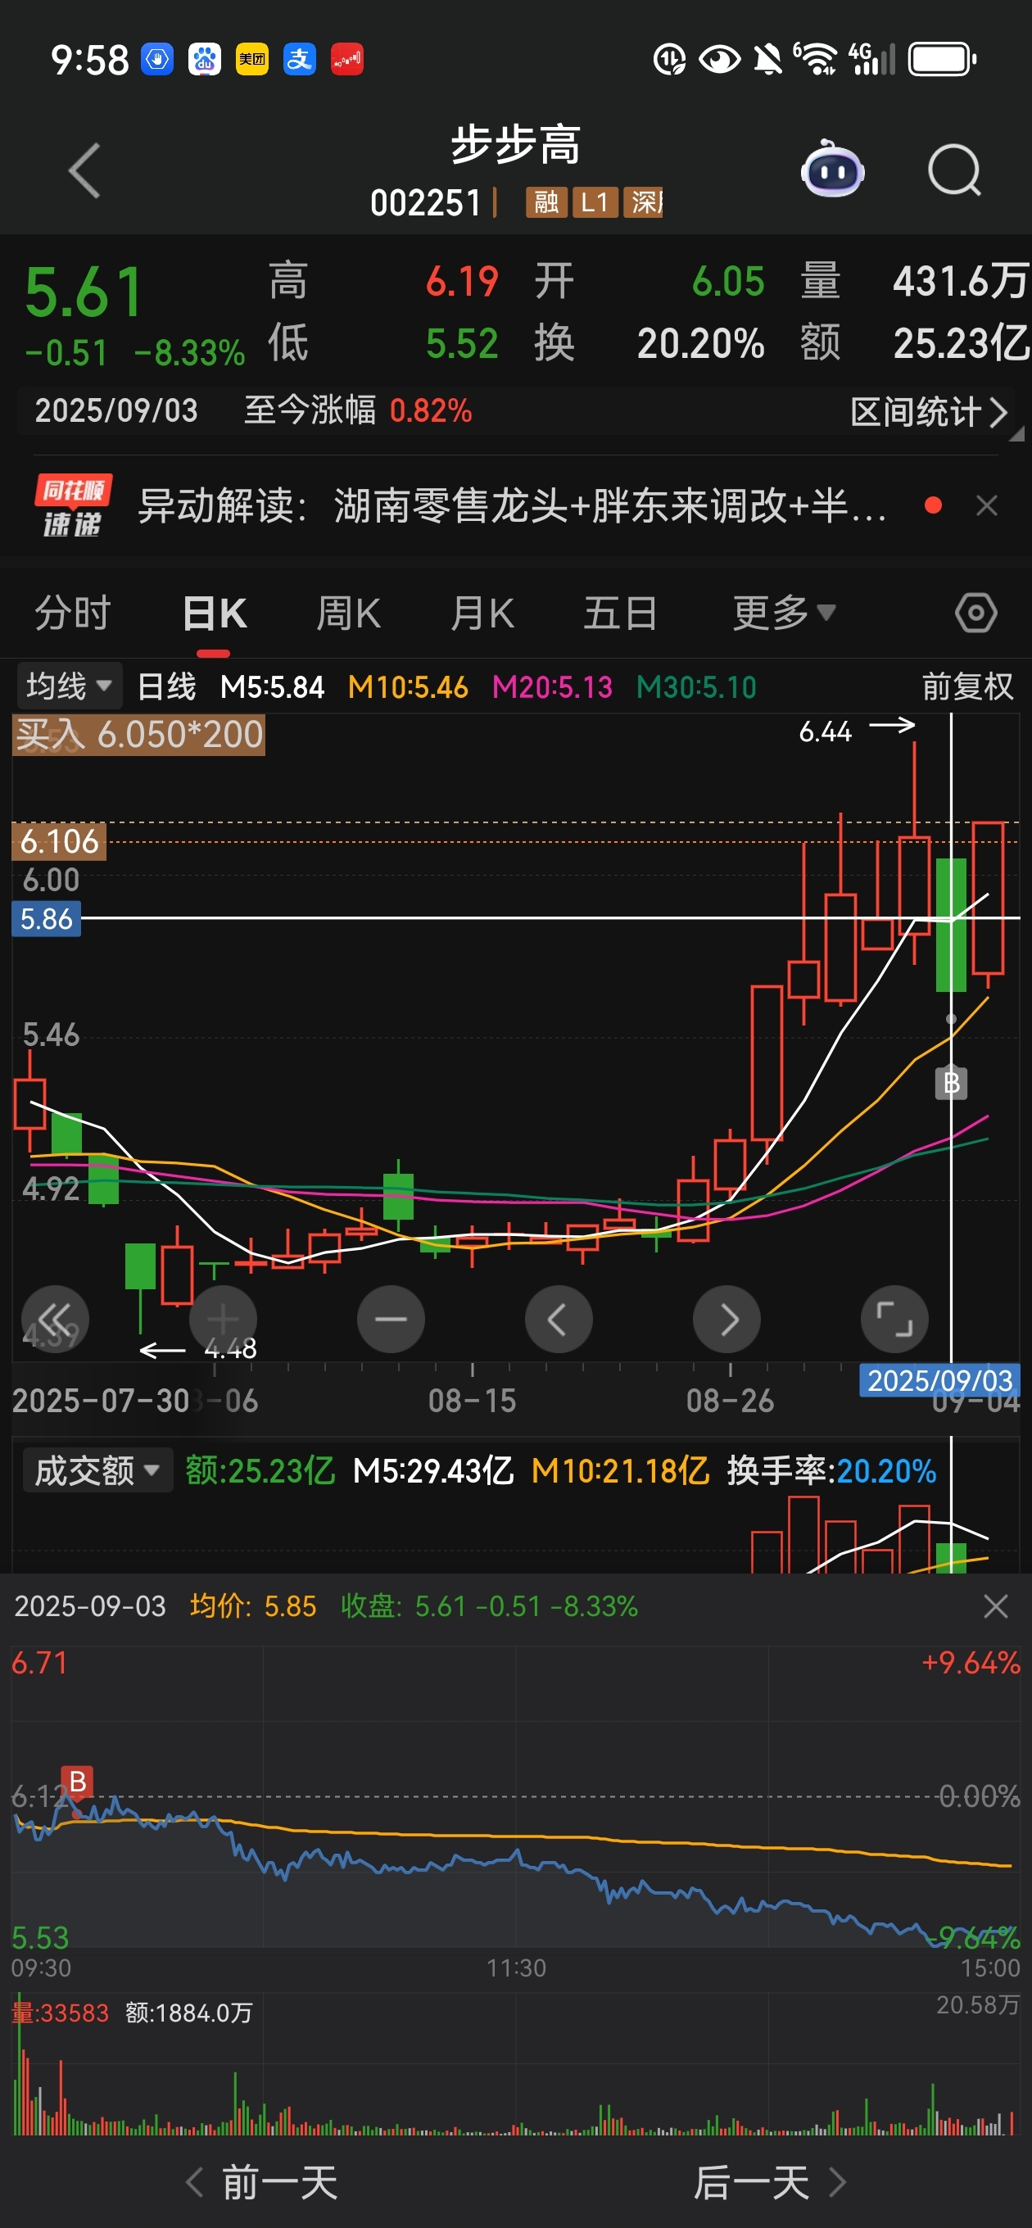
Task: Tap the 融 margin trading badge
Action: click(x=545, y=202)
